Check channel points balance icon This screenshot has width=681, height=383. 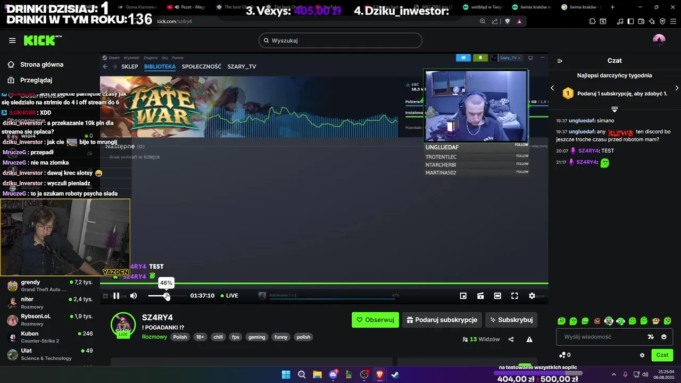pos(562,355)
